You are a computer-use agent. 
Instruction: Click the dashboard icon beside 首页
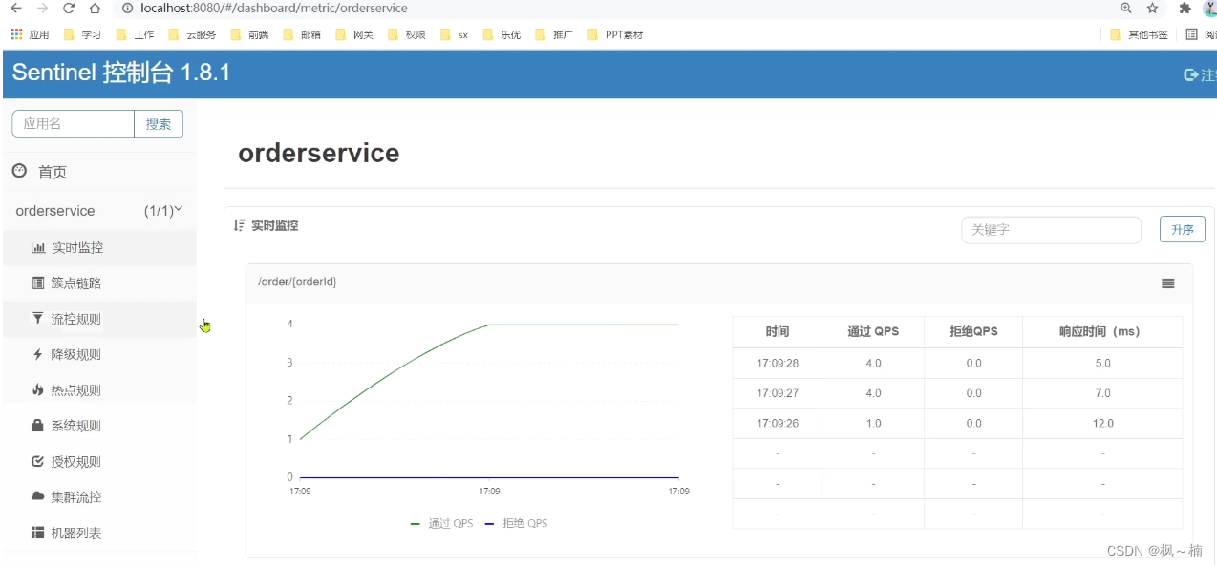point(19,171)
